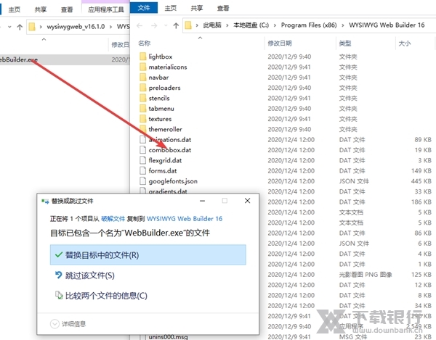This screenshot has width=436, height=340.
Task: Open 主页 tab in right Explorer window
Action: (x=171, y=8)
